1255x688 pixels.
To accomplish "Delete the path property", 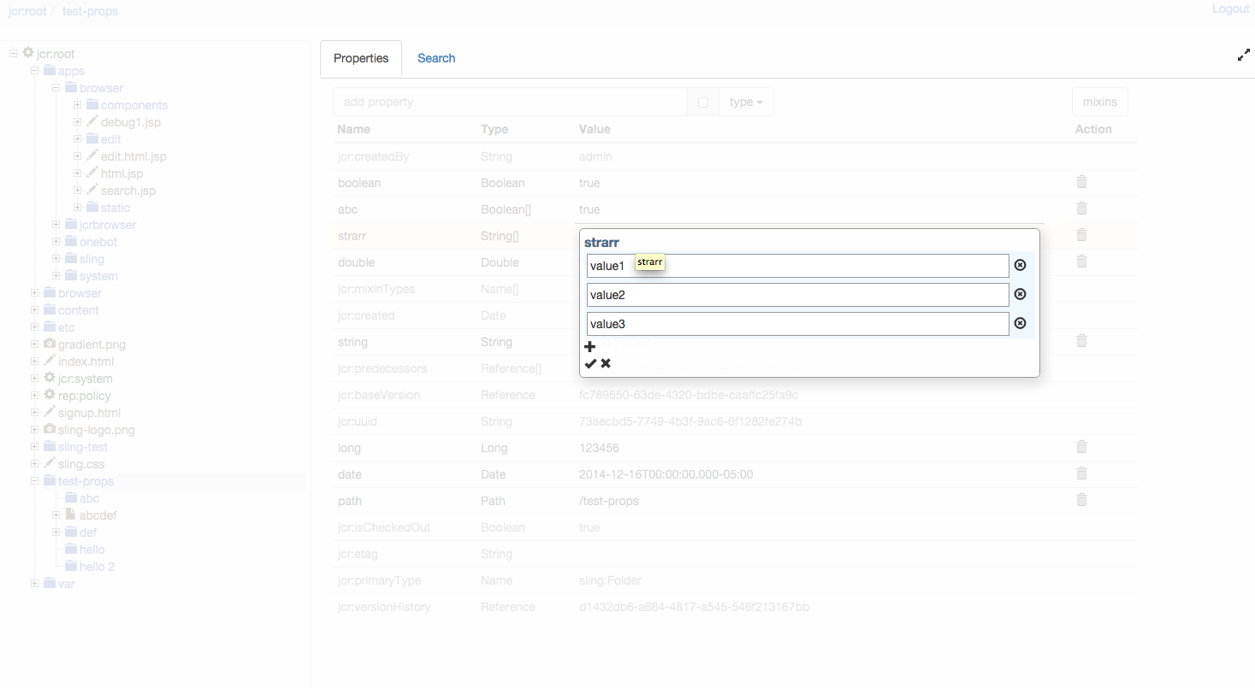I will 1081,499.
